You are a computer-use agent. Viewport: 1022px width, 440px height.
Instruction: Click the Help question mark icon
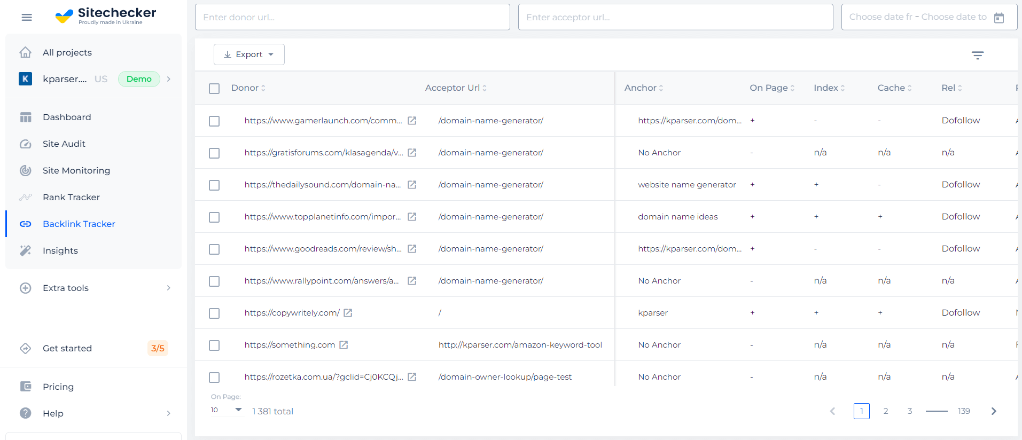26,413
